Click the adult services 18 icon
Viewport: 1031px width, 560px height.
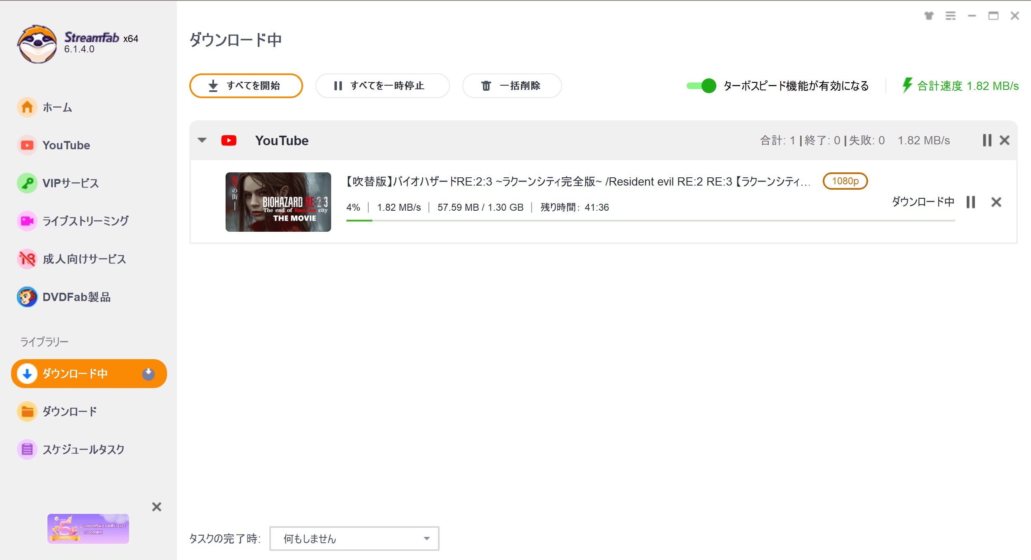click(27, 259)
